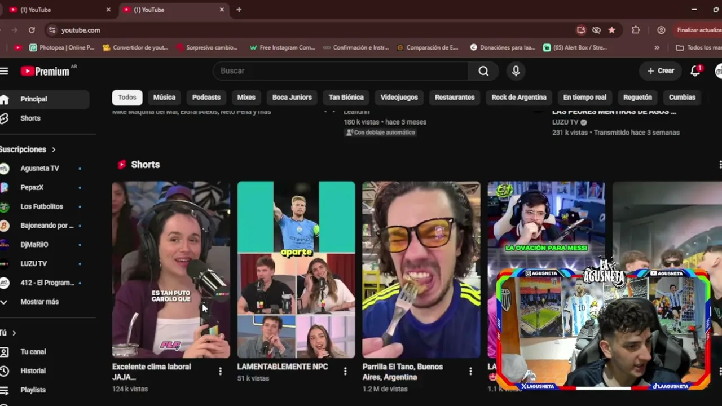Open 'Shorts' in the left sidebar
Image resolution: width=722 pixels, height=406 pixels.
coord(30,118)
